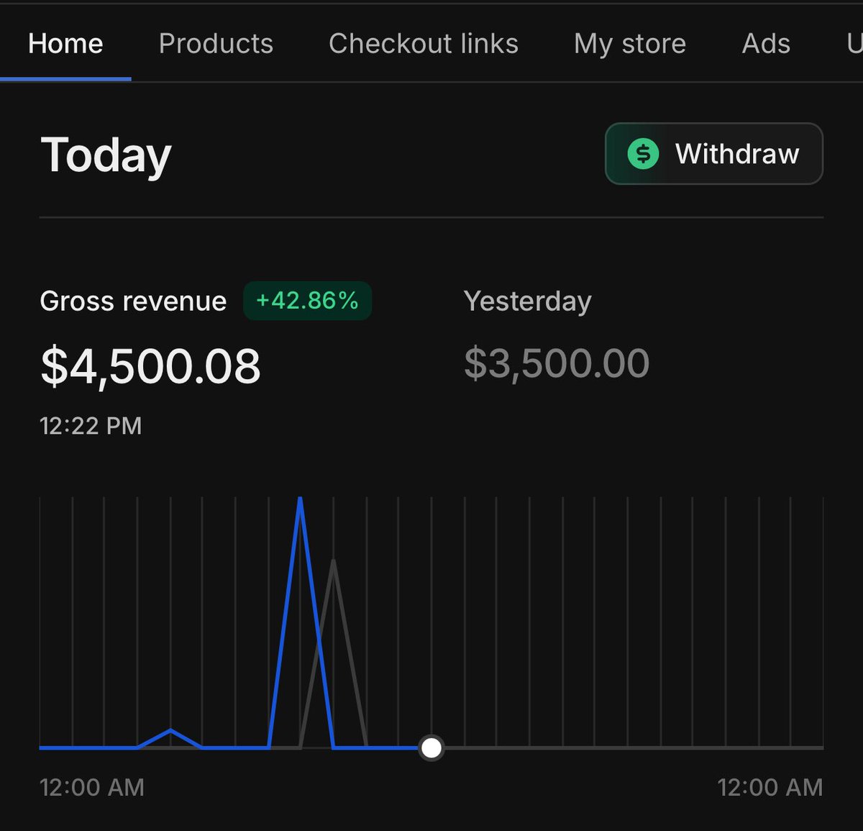The height and width of the screenshot is (831, 863).
Task: Click the 12:22 PM timestamp
Action: (x=91, y=426)
